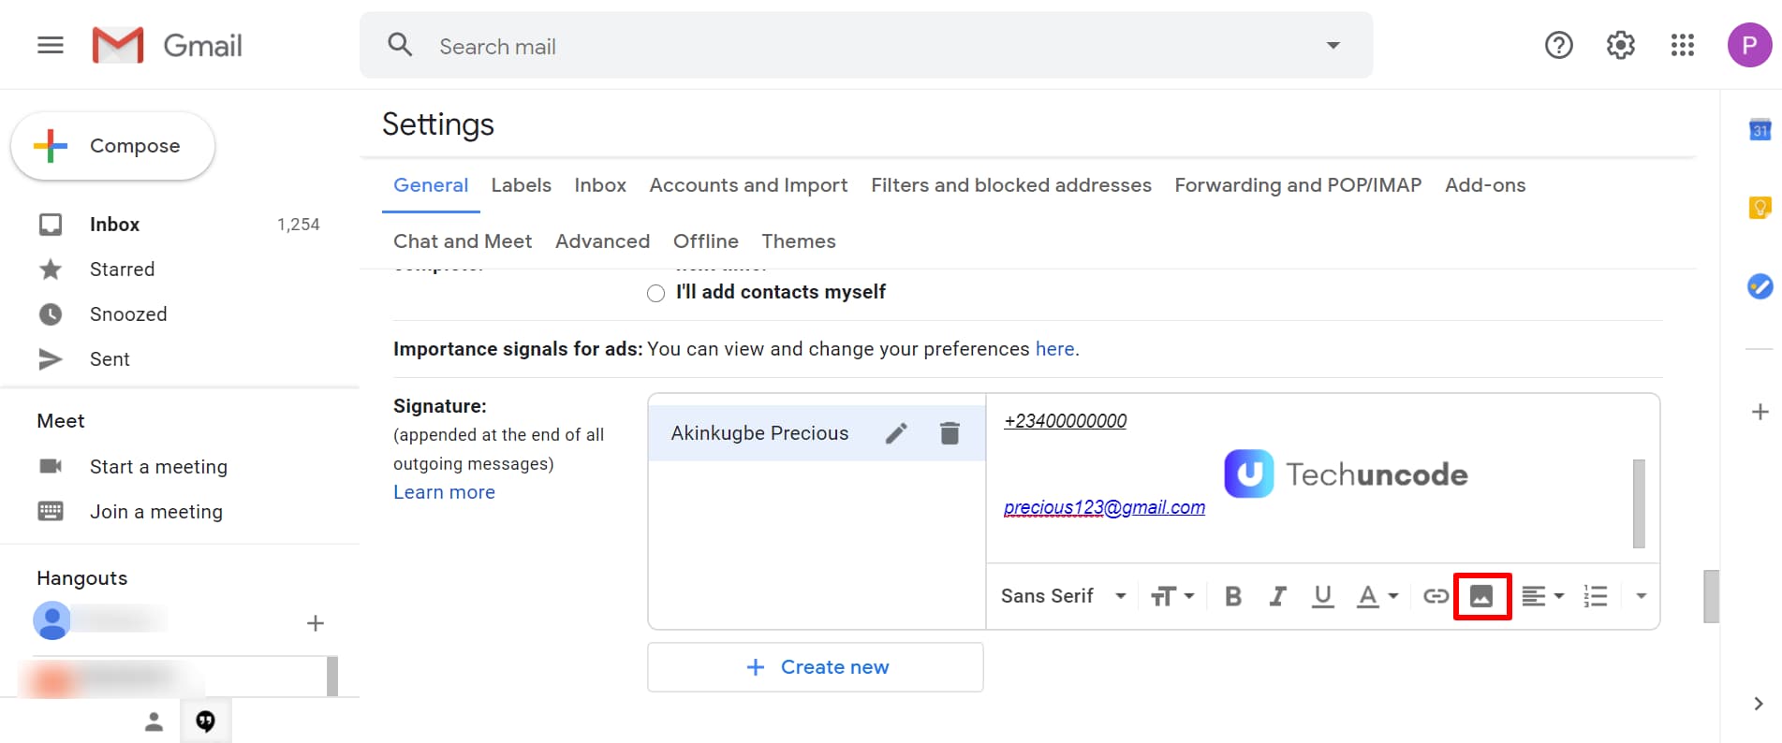Image resolution: width=1782 pixels, height=743 pixels.
Task: Edit the Akinkugbe Precious signature name
Action: (x=896, y=433)
